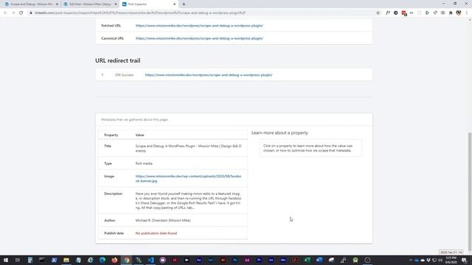This screenshot has height=265, width=472.
Task: Go back to the previous page
Action: click(x=5, y=13)
